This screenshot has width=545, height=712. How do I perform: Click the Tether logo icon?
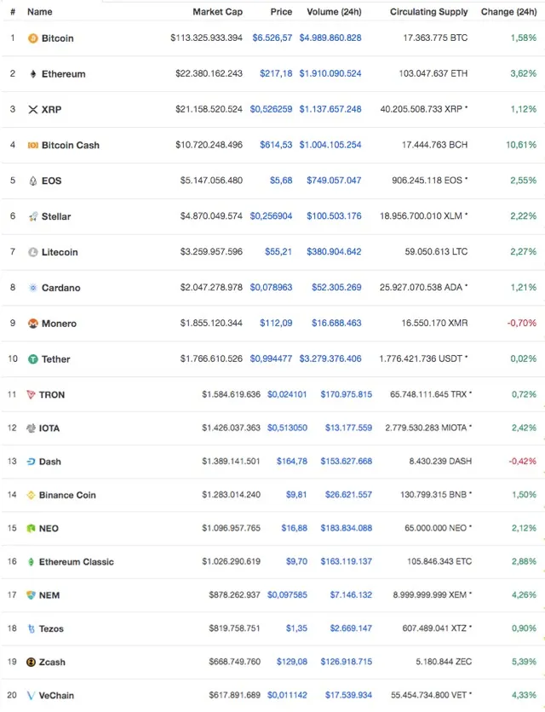[32, 359]
